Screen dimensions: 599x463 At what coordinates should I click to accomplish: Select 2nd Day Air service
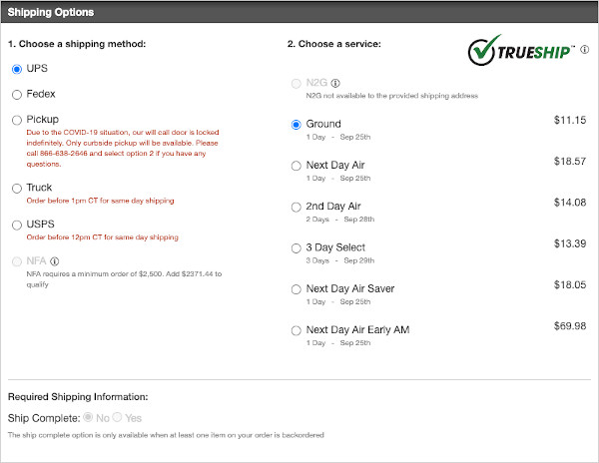[297, 207]
